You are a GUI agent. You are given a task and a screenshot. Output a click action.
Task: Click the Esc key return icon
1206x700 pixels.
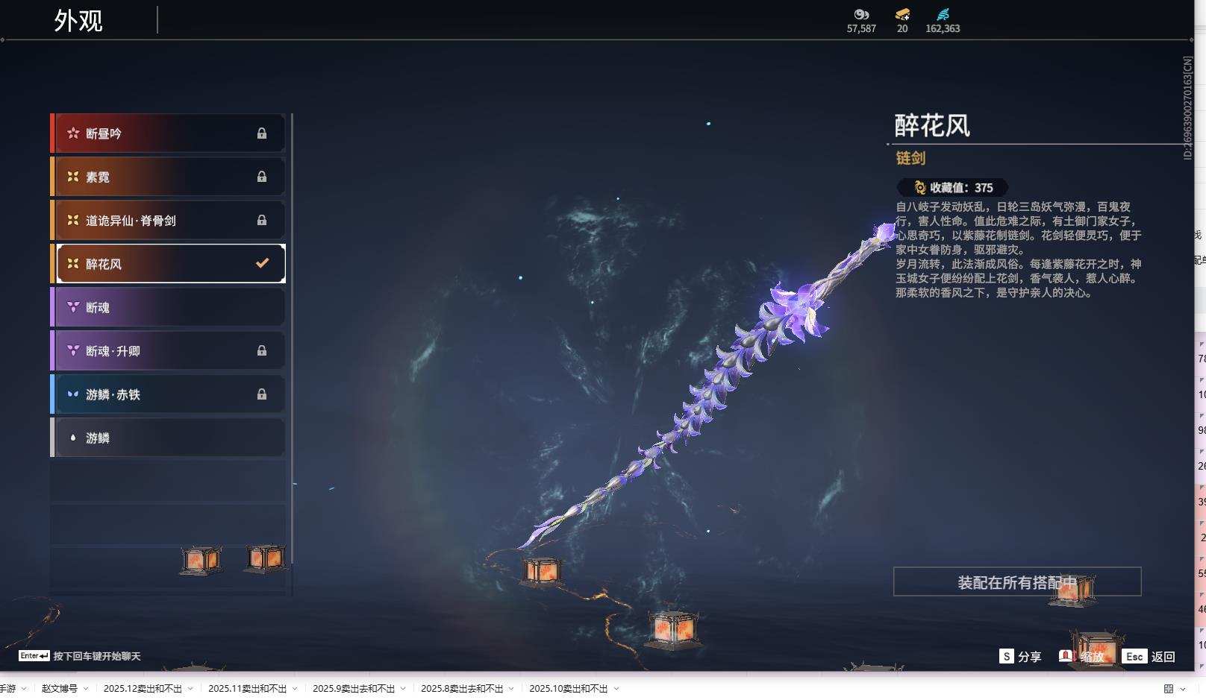tap(1134, 656)
